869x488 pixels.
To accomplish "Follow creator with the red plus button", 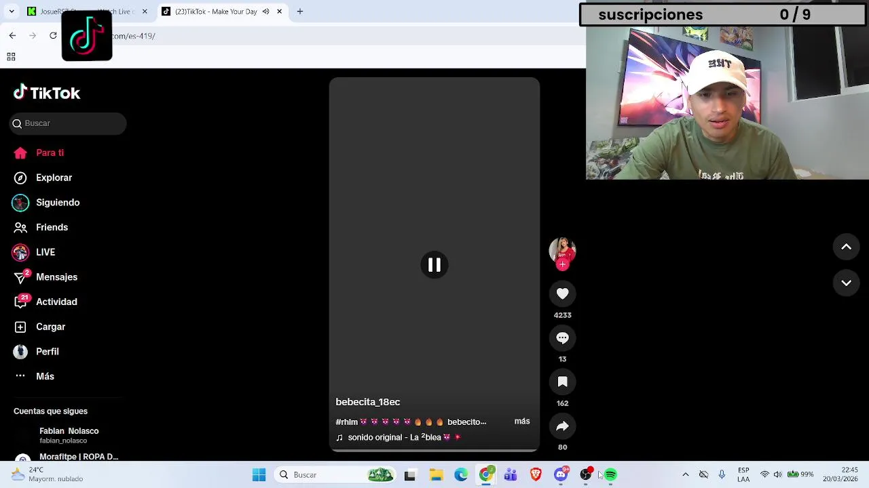I will [562, 265].
